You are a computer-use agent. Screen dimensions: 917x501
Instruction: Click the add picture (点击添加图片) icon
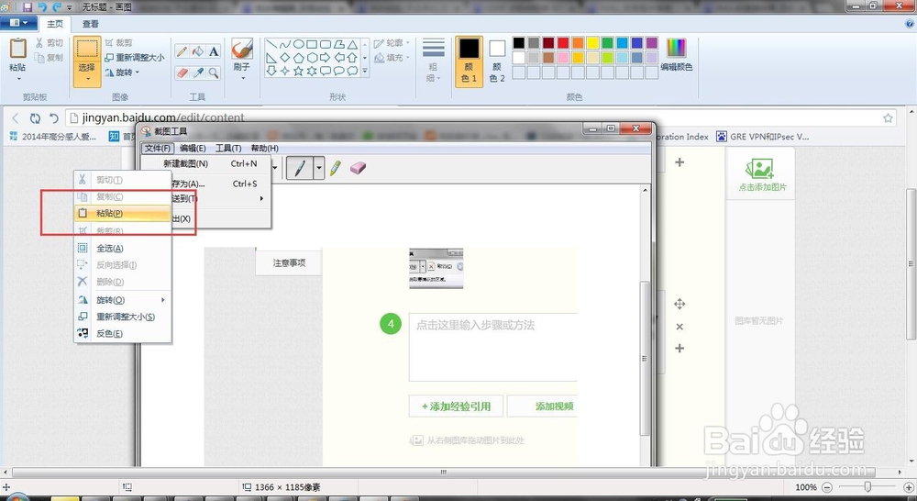coord(759,169)
